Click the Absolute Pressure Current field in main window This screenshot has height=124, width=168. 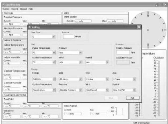[12, 35]
